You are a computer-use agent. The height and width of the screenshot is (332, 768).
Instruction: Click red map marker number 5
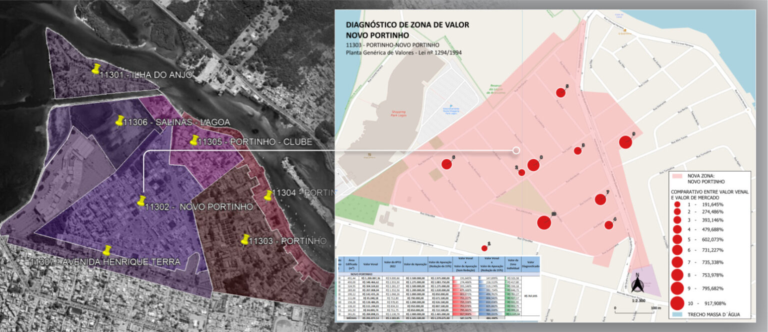[x=560, y=92]
